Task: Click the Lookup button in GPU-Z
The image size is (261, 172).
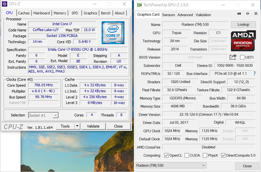Action: coord(243,24)
